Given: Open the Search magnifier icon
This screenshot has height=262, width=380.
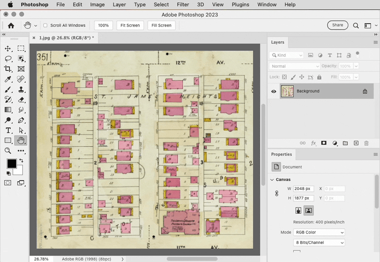Looking at the screenshot, I should pyautogui.click(x=356, y=26).
